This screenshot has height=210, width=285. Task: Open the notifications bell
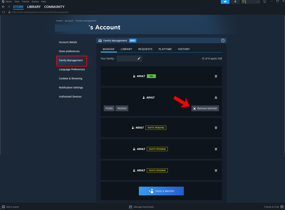(236, 2)
